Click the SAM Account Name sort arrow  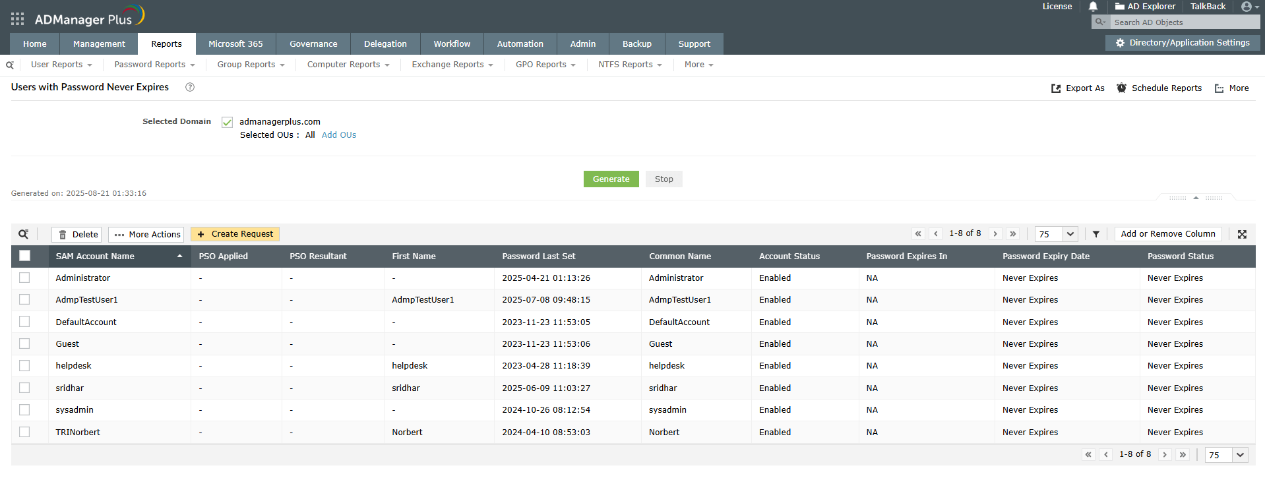[x=179, y=256]
